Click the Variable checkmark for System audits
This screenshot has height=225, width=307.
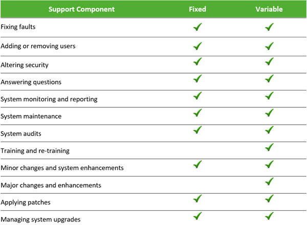pos(270,130)
